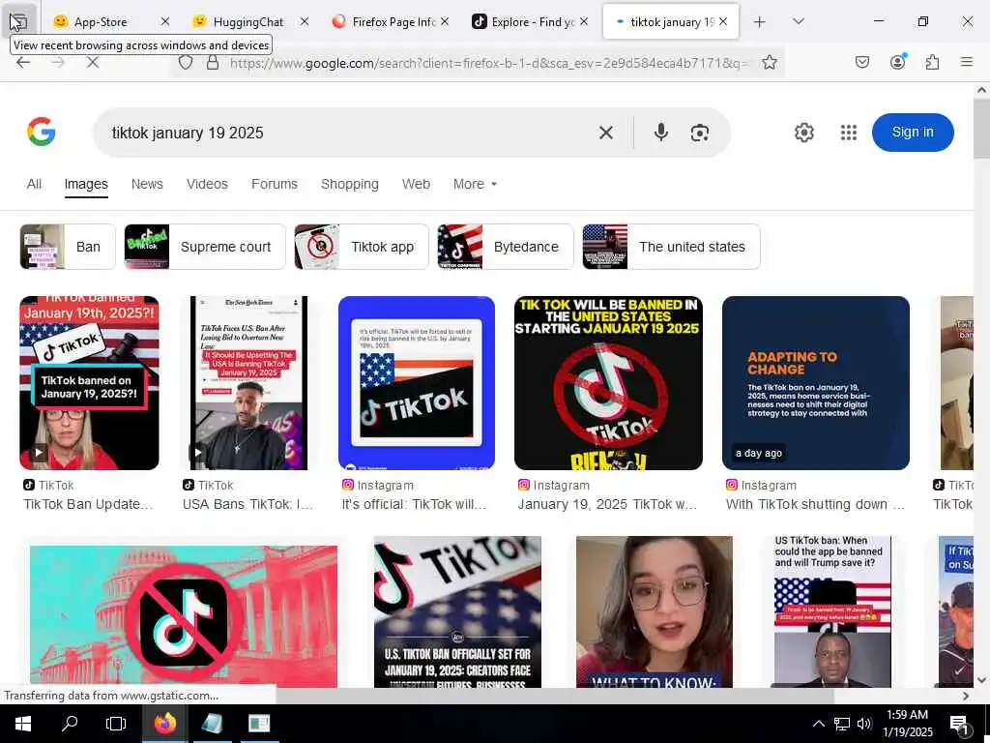Open the notification center icon
Viewport: 990px width, 743px height.
click(x=960, y=724)
